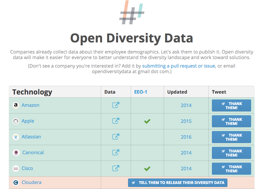
Task: Click the Atlassian logo icon
Action: 16,137
